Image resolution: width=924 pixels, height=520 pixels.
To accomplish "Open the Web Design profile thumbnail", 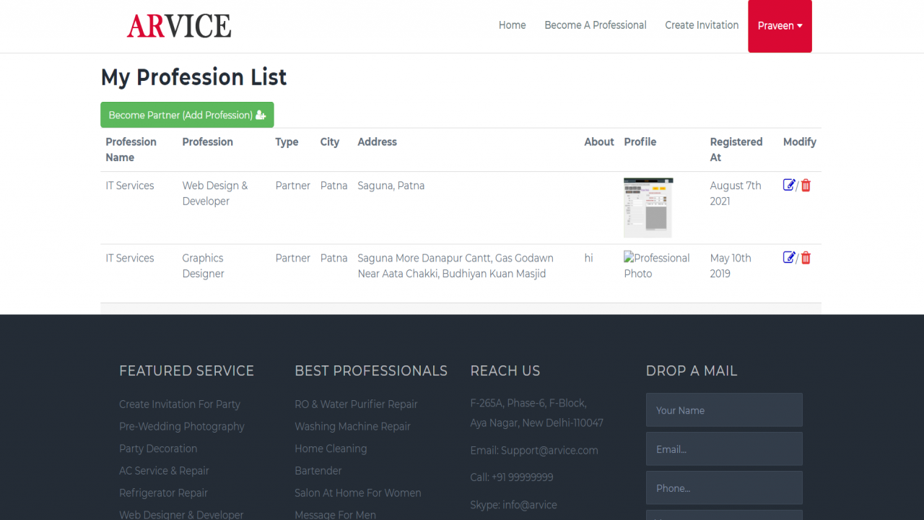I will click(648, 208).
